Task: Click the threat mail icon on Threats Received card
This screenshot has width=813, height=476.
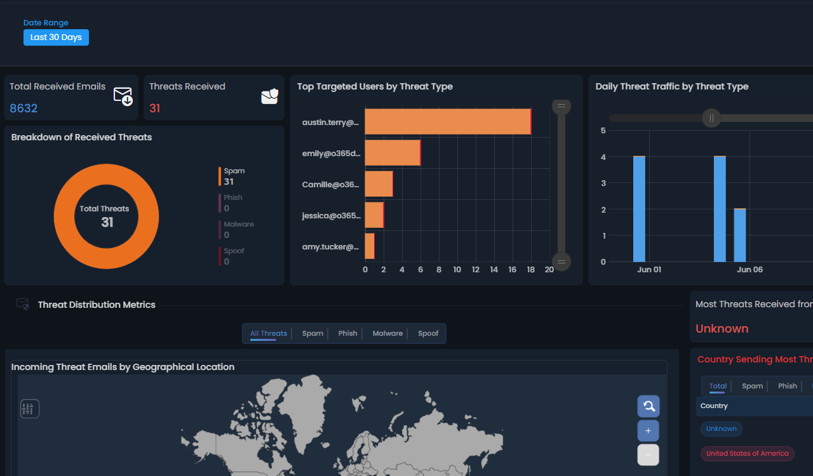Action: tap(269, 95)
